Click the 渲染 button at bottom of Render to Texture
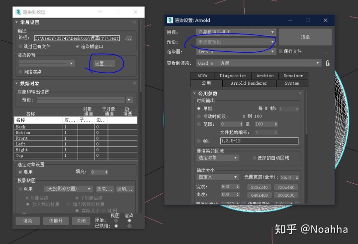The width and height of the screenshot is (358, 244). click(x=28, y=221)
